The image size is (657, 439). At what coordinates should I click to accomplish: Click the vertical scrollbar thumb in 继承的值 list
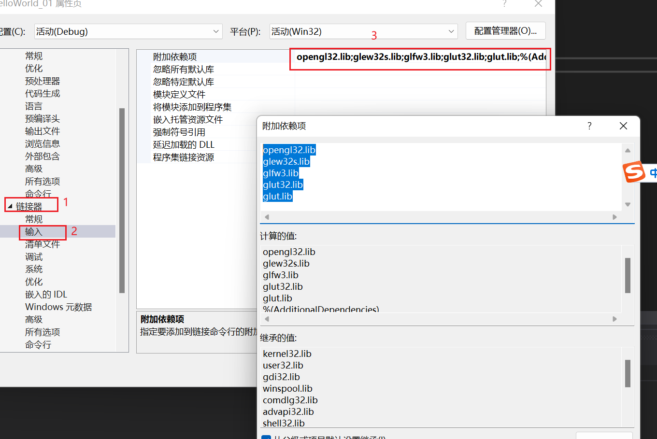click(628, 373)
